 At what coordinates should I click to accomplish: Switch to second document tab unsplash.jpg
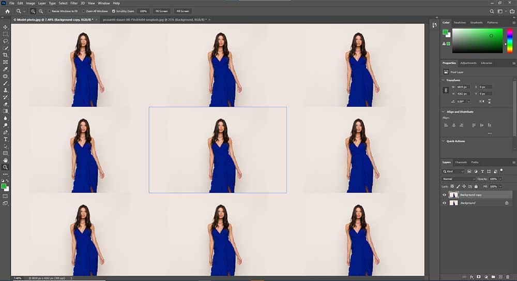coord(154,20)
